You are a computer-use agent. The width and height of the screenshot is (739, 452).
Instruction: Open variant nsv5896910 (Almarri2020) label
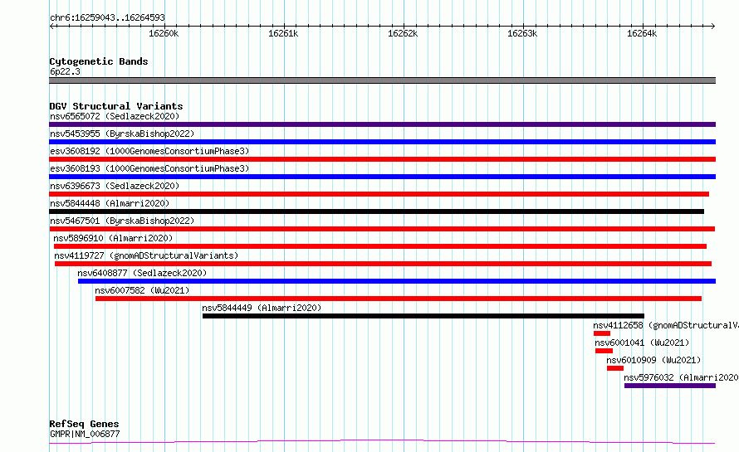pyautogui.click(x=113, y=238)
